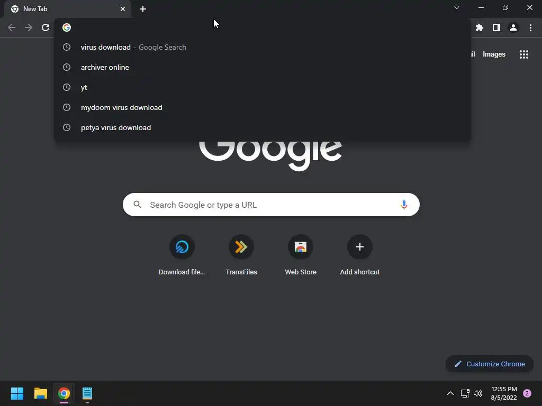Focus the address bar field
The height and width of the screenshot is (406, 542).
click(263, 27)
